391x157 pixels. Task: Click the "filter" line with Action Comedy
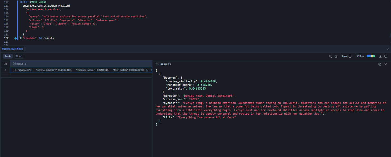pos(63,24)
